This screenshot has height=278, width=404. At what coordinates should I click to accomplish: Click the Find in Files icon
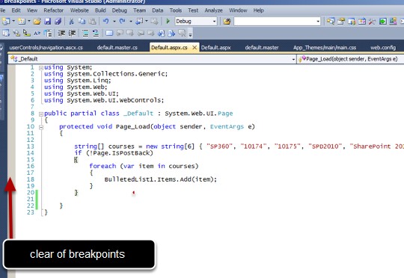click(x=227, y=21)
